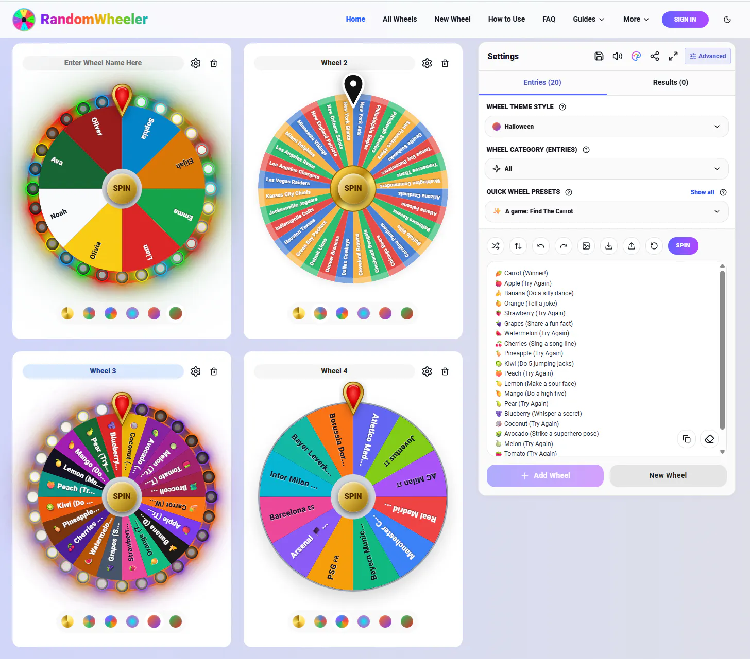Click the New Wheel button below entries
This screenshot has width=750, height=659.
[x=668, y=476]
